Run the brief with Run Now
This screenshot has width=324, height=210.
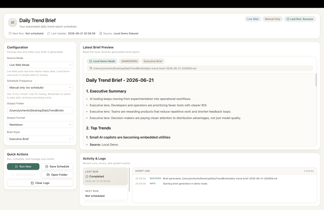coord(23,167)
